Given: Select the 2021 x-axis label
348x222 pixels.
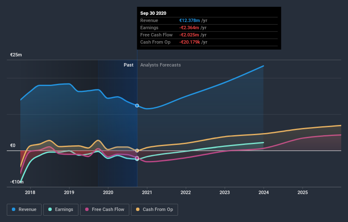Looking at the screenshot, I should pos(147,192).
